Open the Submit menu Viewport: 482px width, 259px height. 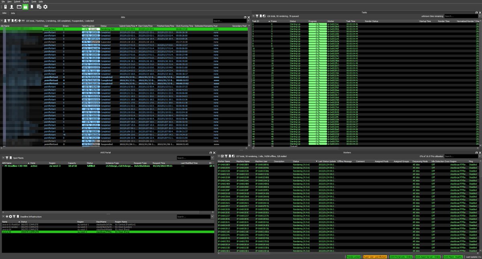coord(17,2)
